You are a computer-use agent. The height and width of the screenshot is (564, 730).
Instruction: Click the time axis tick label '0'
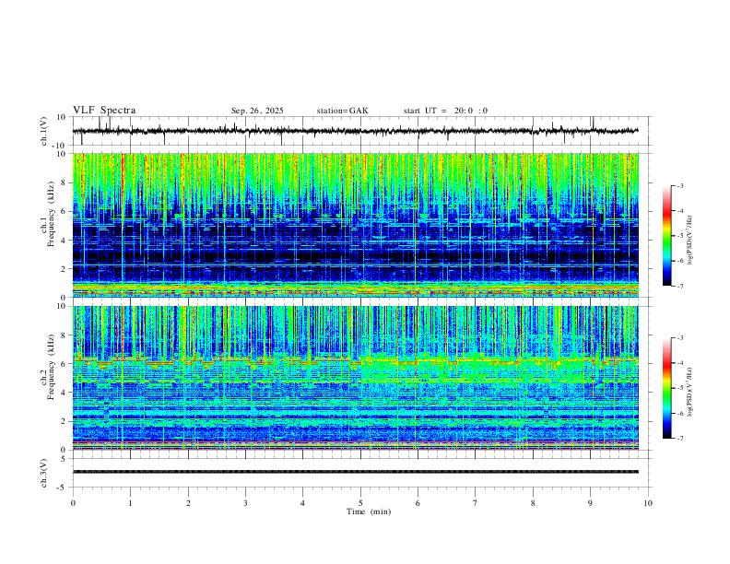73,503
